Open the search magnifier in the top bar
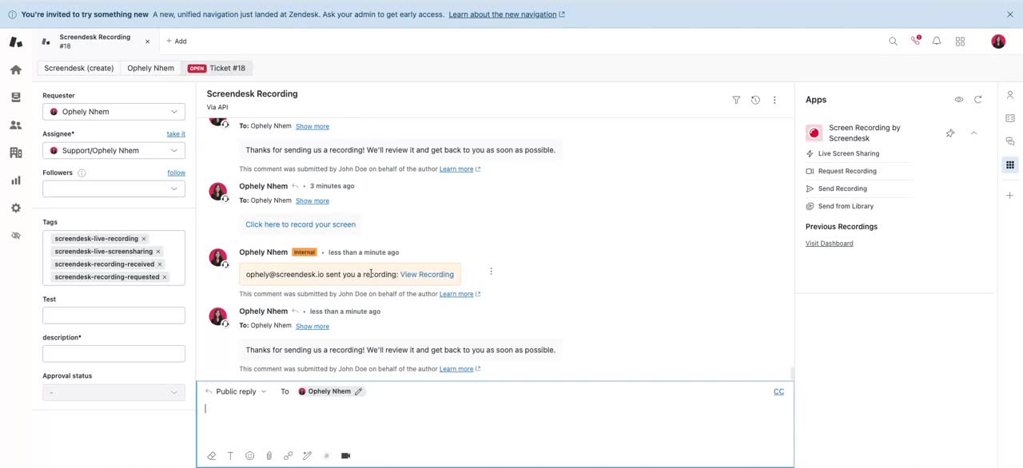 point(893,42)
